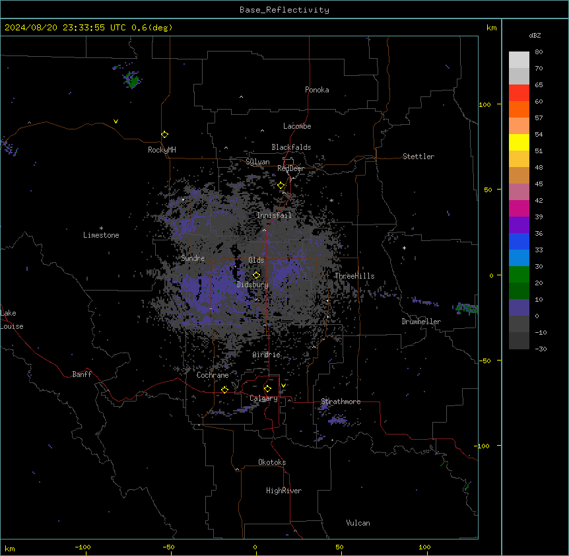Click the Limestone label

pos(101,235)
